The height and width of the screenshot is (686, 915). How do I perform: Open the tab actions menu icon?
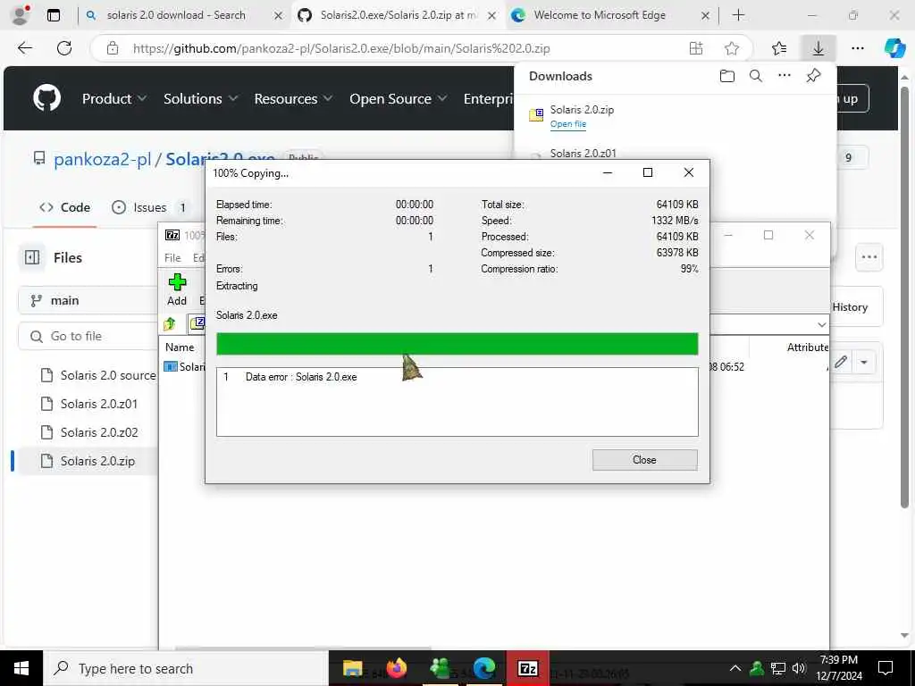click(x=54, y=15)
